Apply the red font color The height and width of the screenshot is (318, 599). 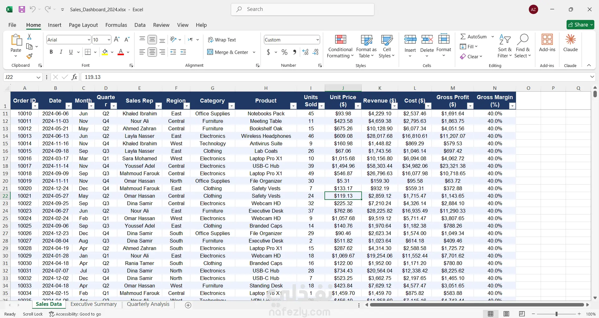pyautogui.click(x=121, y=52)
